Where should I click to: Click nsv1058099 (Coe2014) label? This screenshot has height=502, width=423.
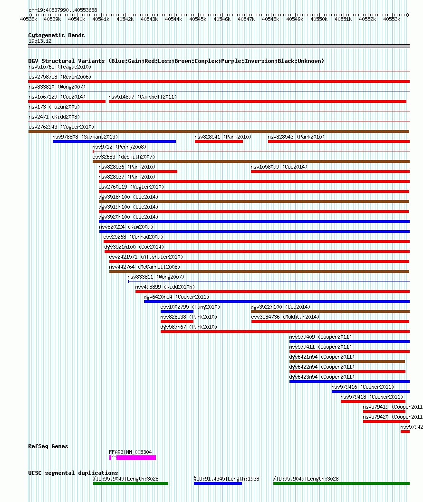pyautogui.click(x=279, y=167)
